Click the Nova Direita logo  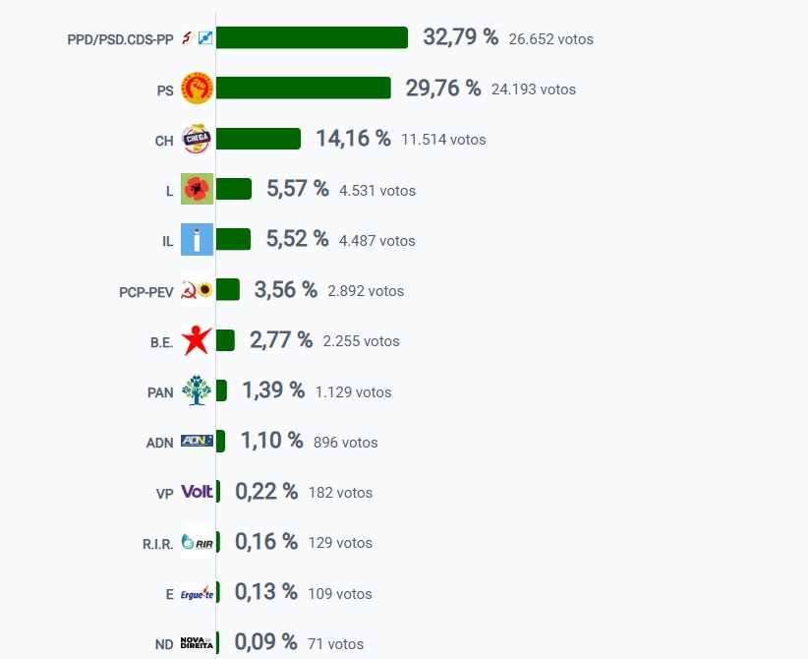coord(197,643)
